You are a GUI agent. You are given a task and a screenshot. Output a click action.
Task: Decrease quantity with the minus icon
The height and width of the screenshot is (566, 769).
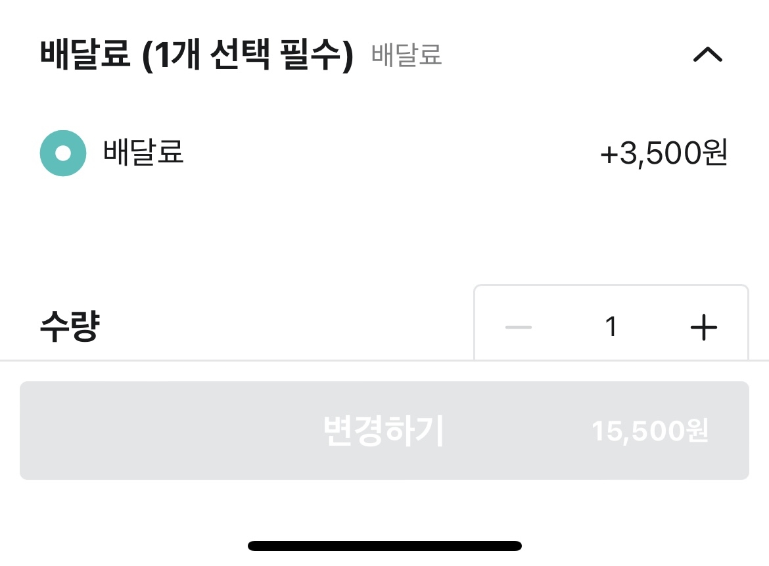[x=518, y=327]
